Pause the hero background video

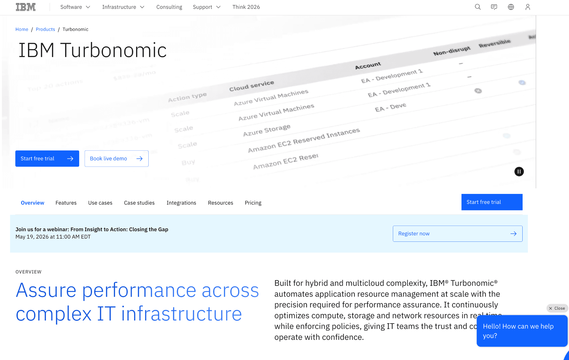tap(519, 172)
